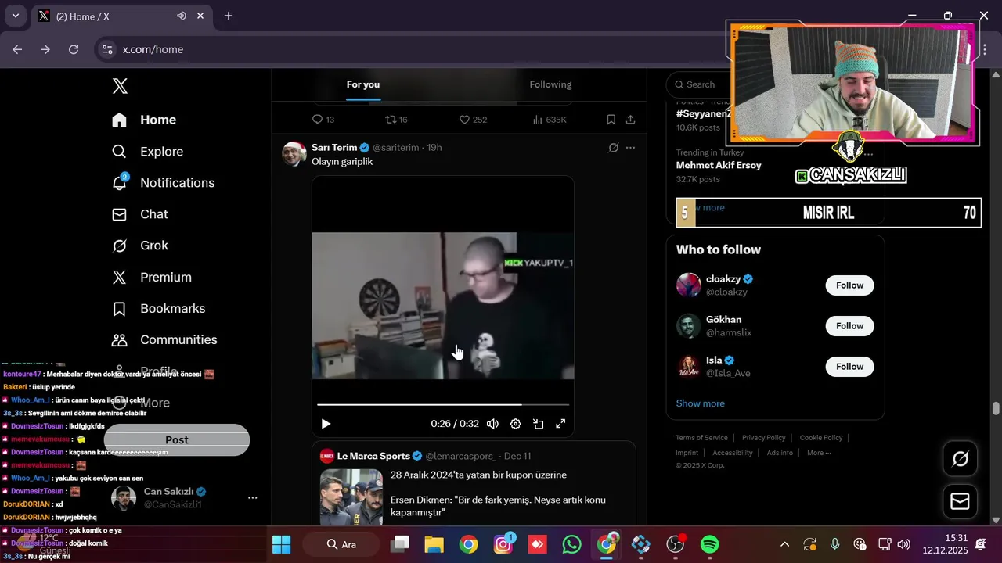This screenshot has width=1002, height=563.
Task: Open the Windows Start menu
Action: click(281, 544)
